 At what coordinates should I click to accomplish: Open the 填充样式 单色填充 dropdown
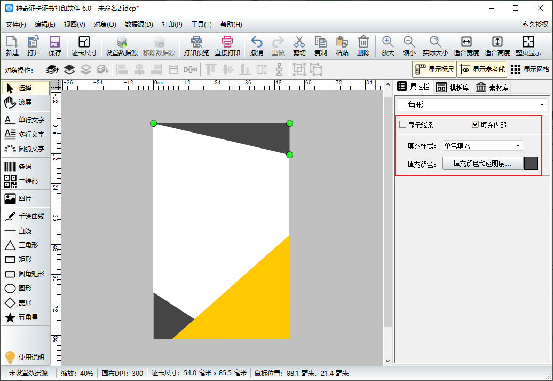pos(483,145)
